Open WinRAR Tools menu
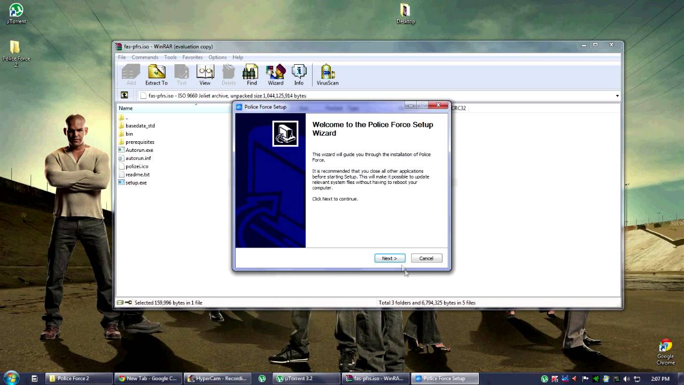 point(170,57)
